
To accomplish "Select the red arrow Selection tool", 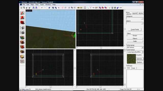I will (x=22, y=13).
